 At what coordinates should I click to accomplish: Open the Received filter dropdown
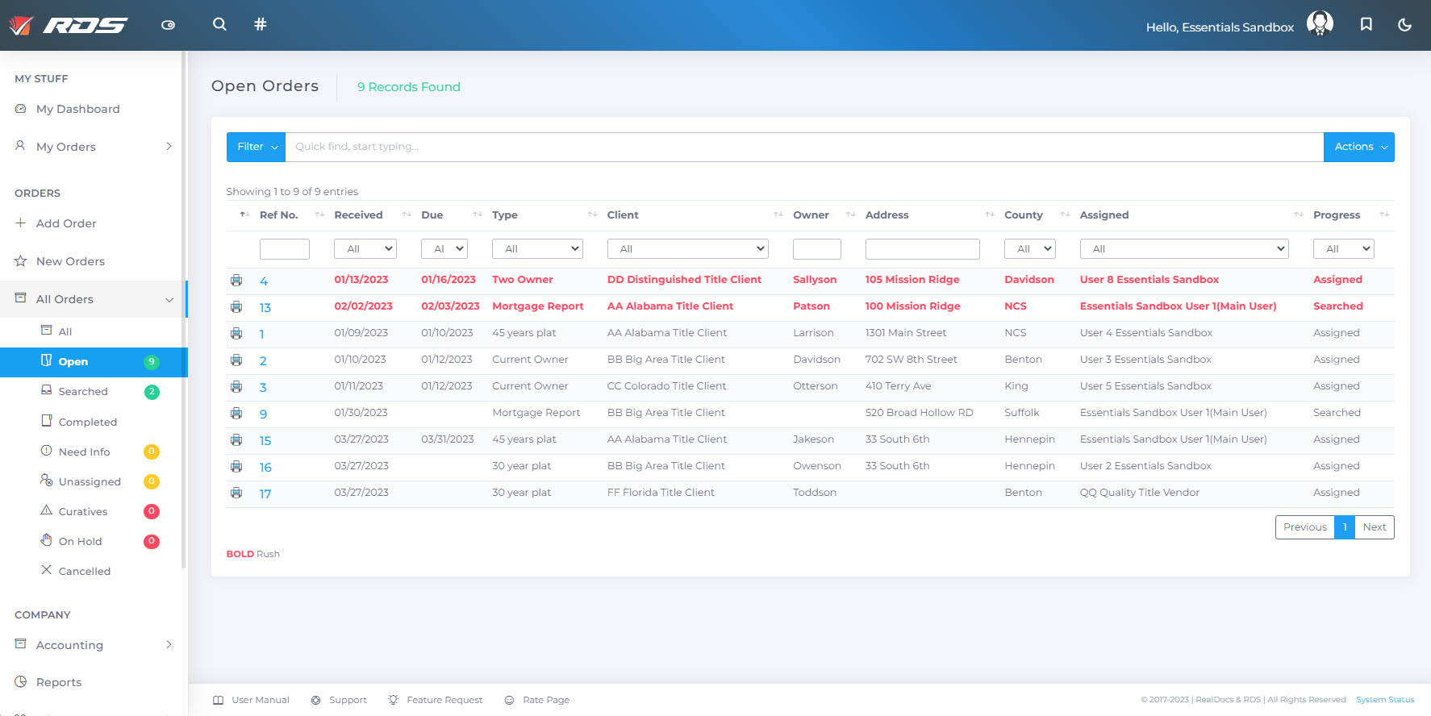365,249
